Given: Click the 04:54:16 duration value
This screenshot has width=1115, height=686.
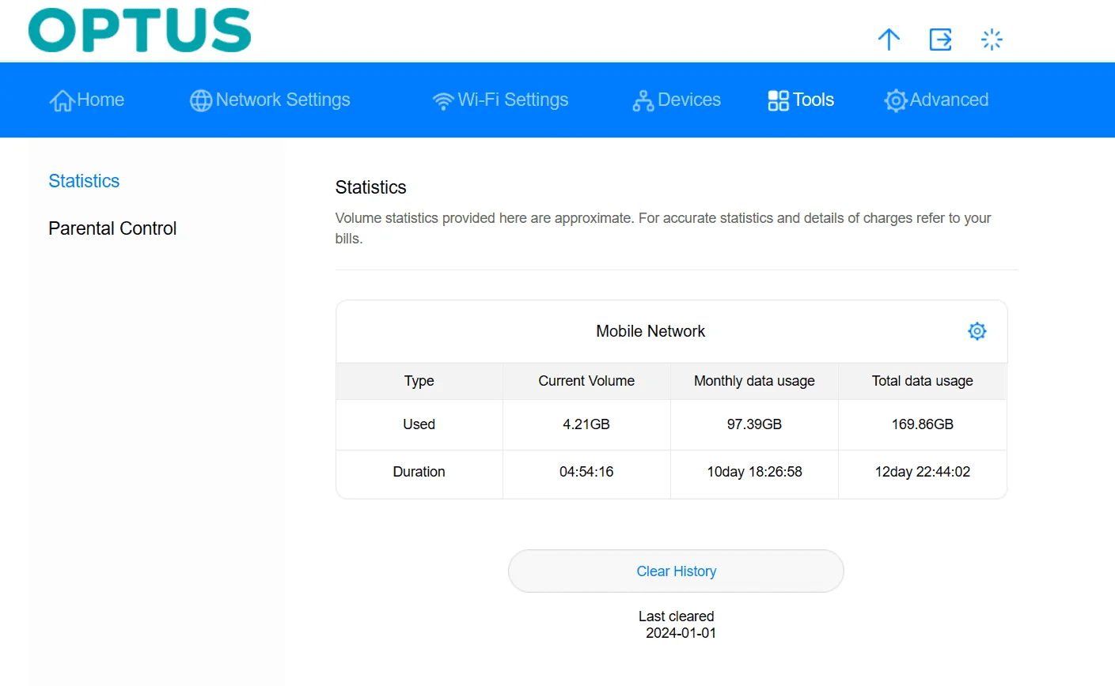Looking at the screenshot, I should [586, 472].
